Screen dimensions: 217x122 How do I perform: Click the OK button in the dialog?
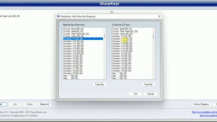coord(135,94)
